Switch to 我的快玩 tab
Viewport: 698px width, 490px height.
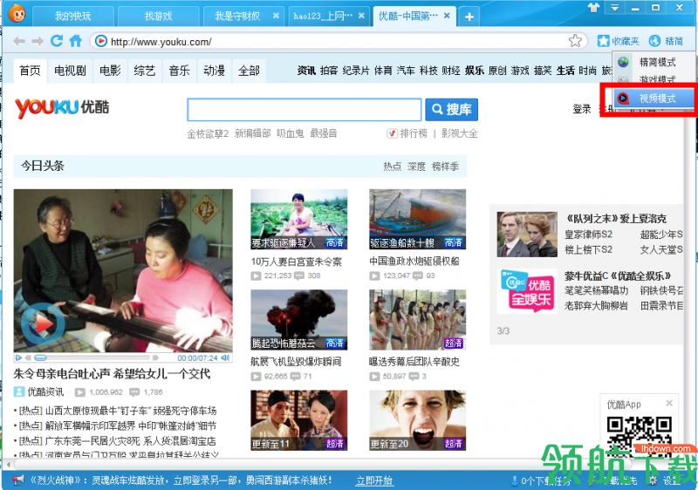(x=72, y=17)
